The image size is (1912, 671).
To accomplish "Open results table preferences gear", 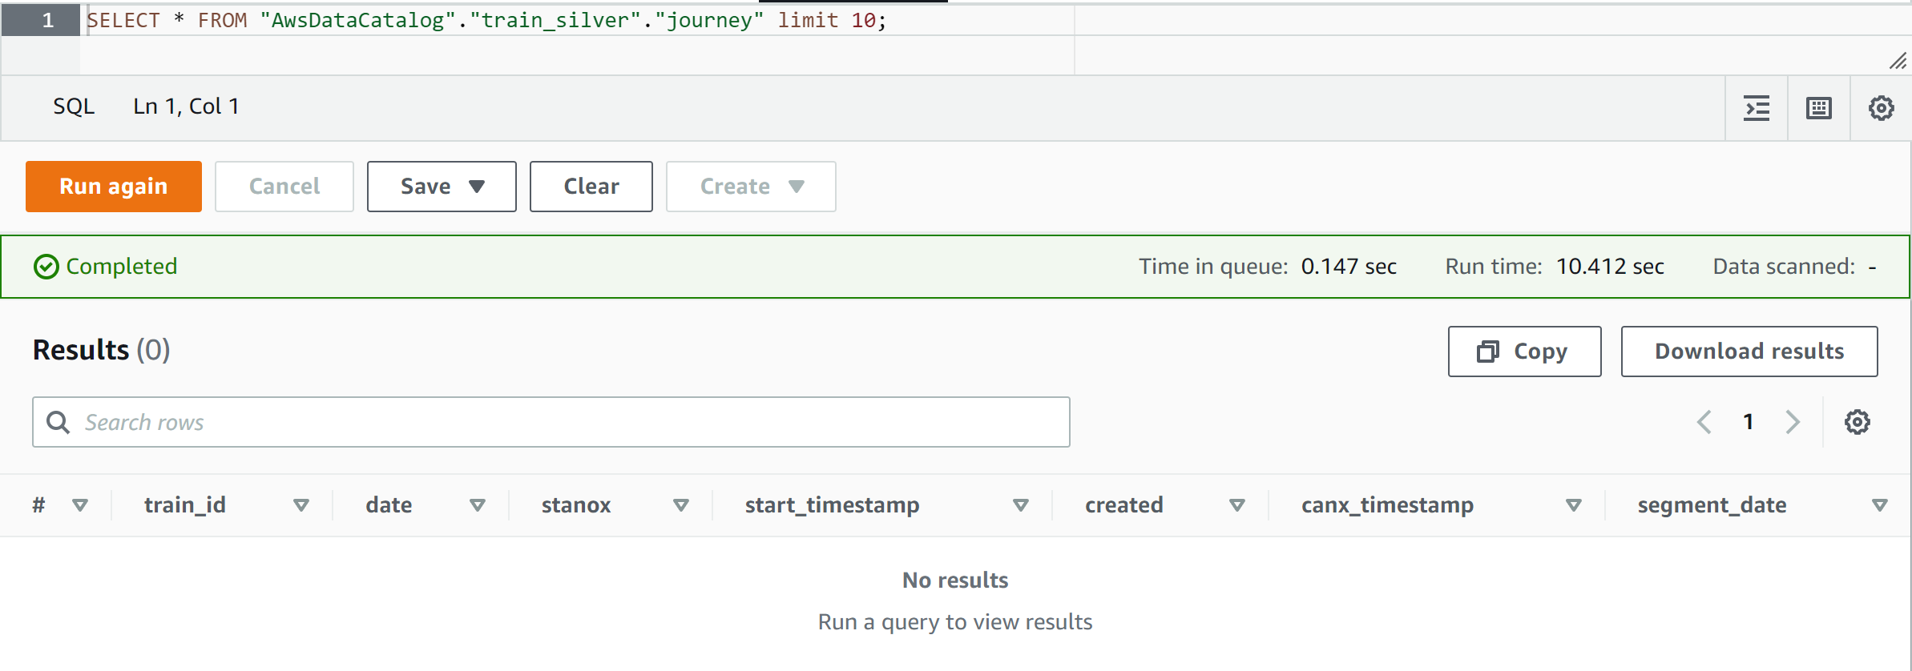I will (x=1858, y=422).
